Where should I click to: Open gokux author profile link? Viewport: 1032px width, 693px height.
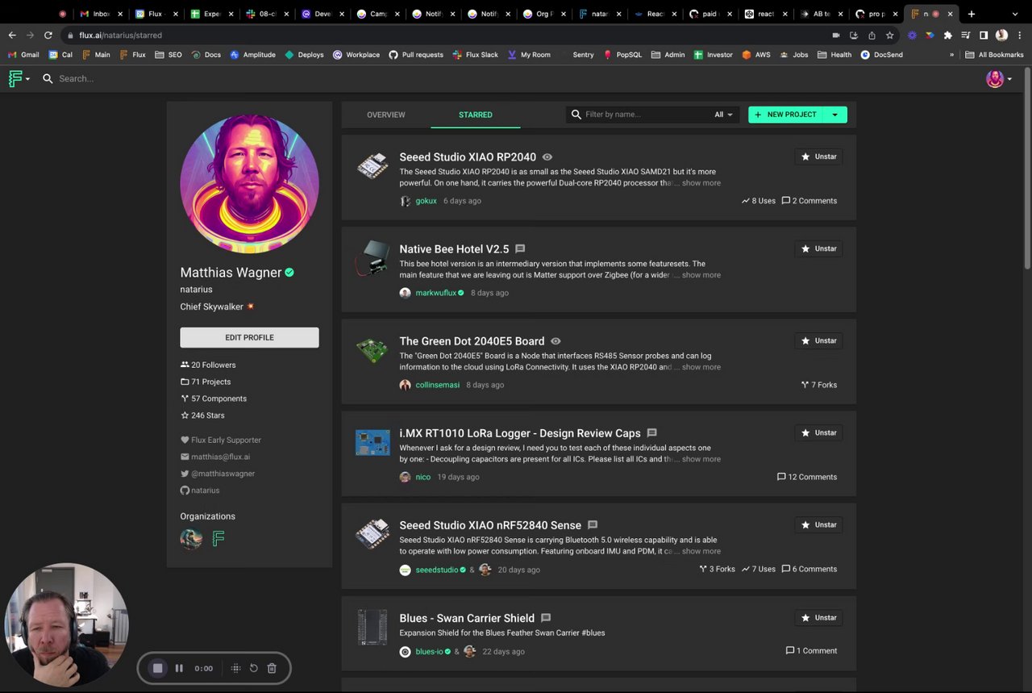pos(426,201)
